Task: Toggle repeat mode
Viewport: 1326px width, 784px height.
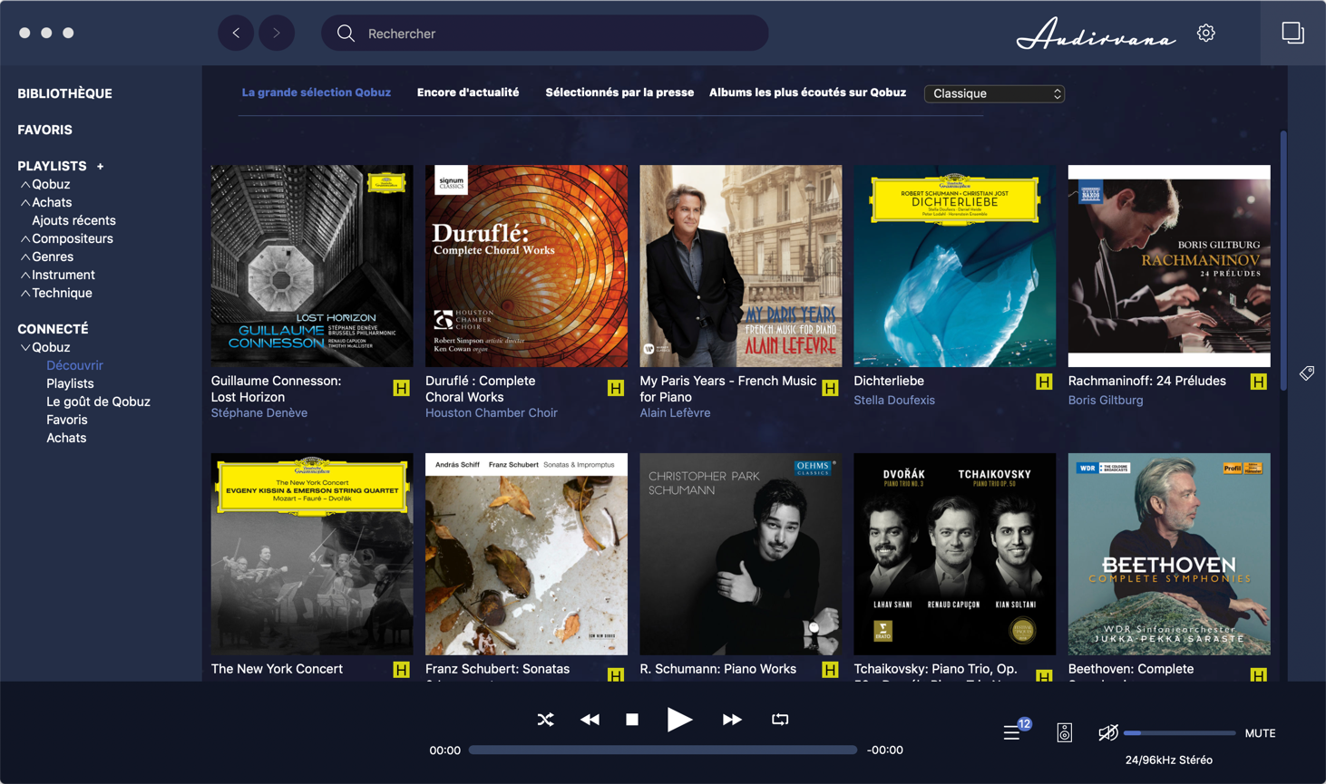Action: [780, 720]
